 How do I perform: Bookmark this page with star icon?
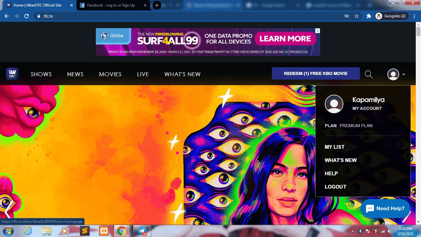point(357,16)
